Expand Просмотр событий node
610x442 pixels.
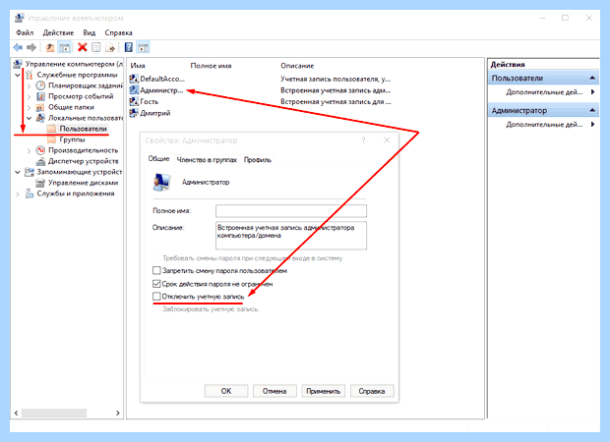pyautogui.click(x=29, y=96)
